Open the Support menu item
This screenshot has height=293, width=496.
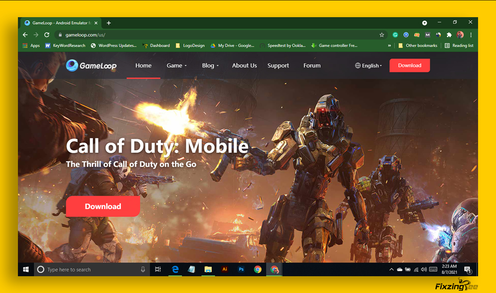tap(278, 66)
